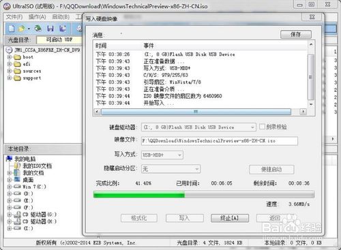Click the CD 驱动器 (H:) drive icon
The width and height of the screenshot is (341, 250).
click(17, 221)
